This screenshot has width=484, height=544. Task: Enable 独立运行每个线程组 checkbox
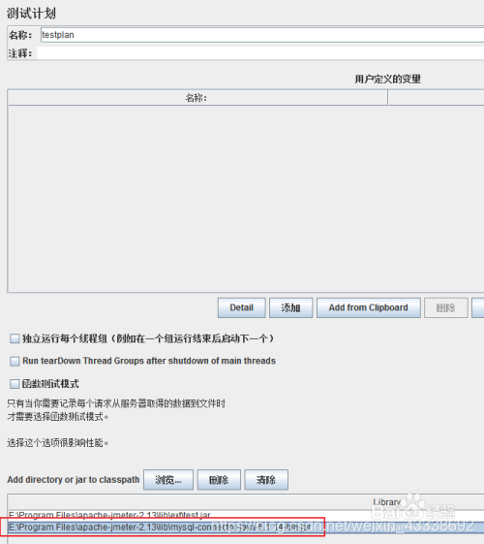pos(15,338)
